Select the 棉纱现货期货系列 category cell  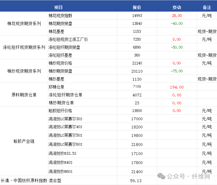pos(24,71)
